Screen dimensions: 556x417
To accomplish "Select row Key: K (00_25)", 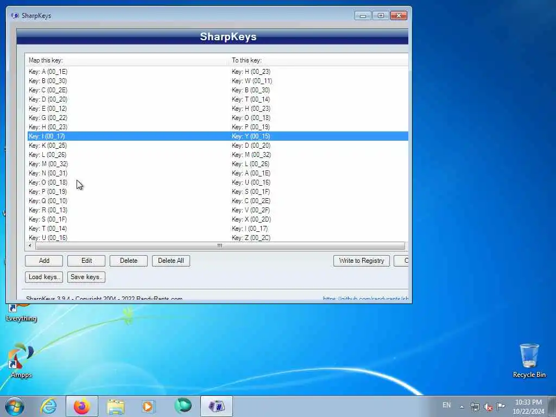I will 218,146.
